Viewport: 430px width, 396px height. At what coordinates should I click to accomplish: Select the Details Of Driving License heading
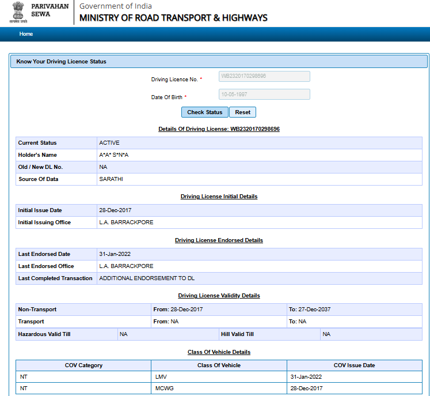(x=219, y=129)
